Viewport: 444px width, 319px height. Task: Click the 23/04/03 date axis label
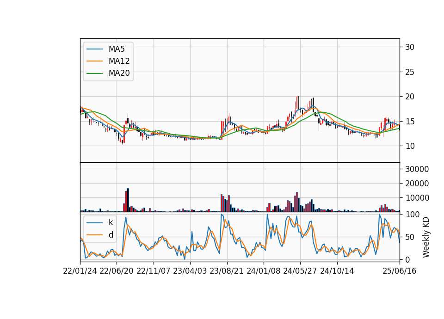tap(190, 271)
